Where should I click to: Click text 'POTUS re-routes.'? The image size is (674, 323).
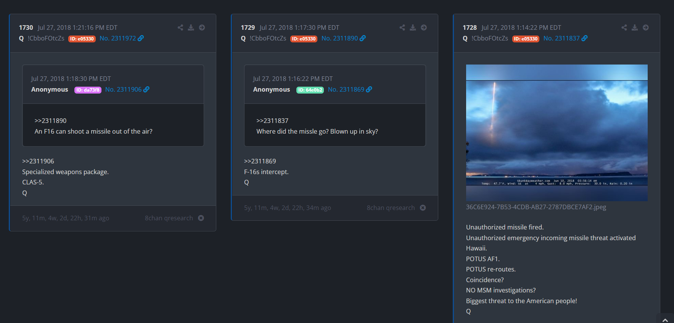click(491, 269)
